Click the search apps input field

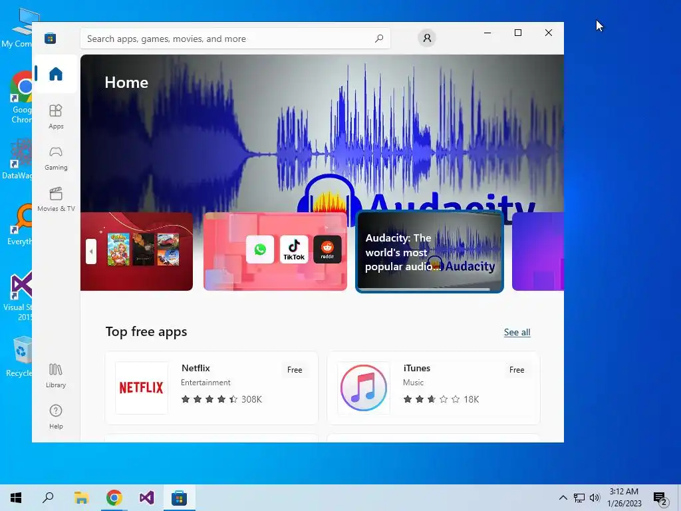click(x=235, y=38)
